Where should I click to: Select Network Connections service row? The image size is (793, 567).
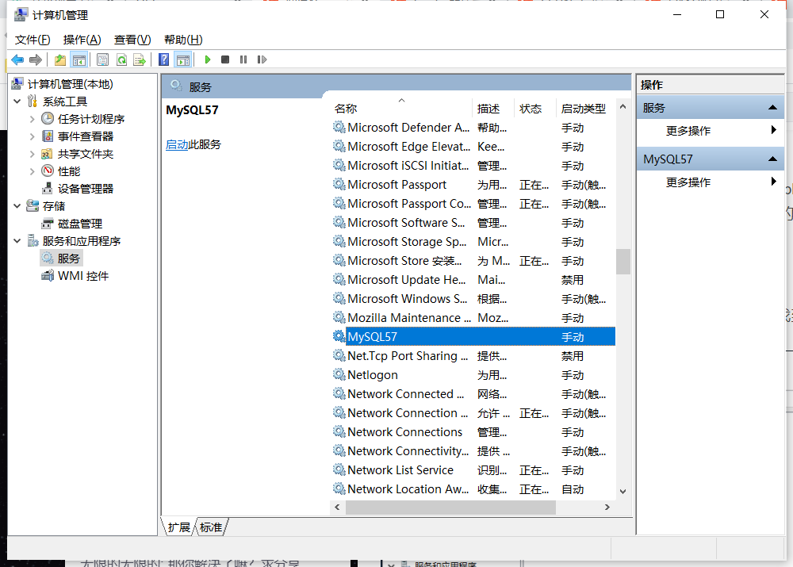click(x=473, y=432)
